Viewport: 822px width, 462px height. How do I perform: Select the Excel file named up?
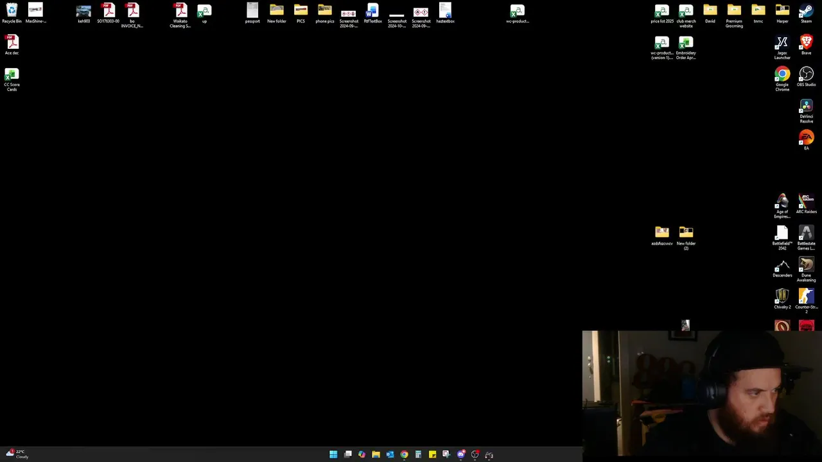pos(204,13)
